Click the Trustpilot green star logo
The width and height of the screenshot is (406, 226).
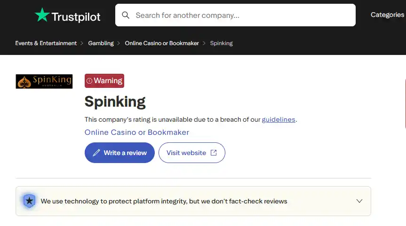tap(42, 15)
